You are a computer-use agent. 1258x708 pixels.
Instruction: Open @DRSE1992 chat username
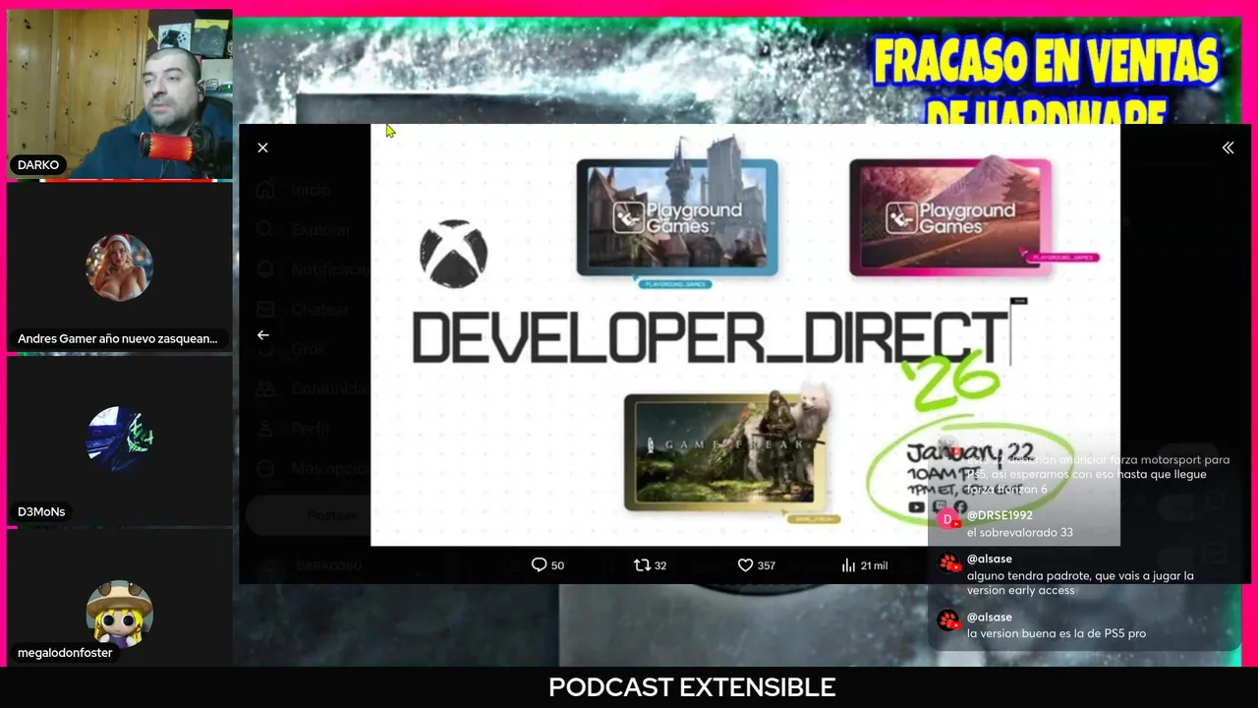[1000, 515]
